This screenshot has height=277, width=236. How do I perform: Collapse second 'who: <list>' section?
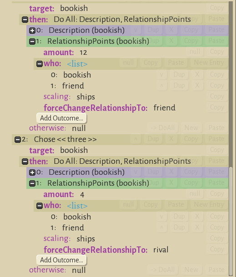tap(40, 206)
